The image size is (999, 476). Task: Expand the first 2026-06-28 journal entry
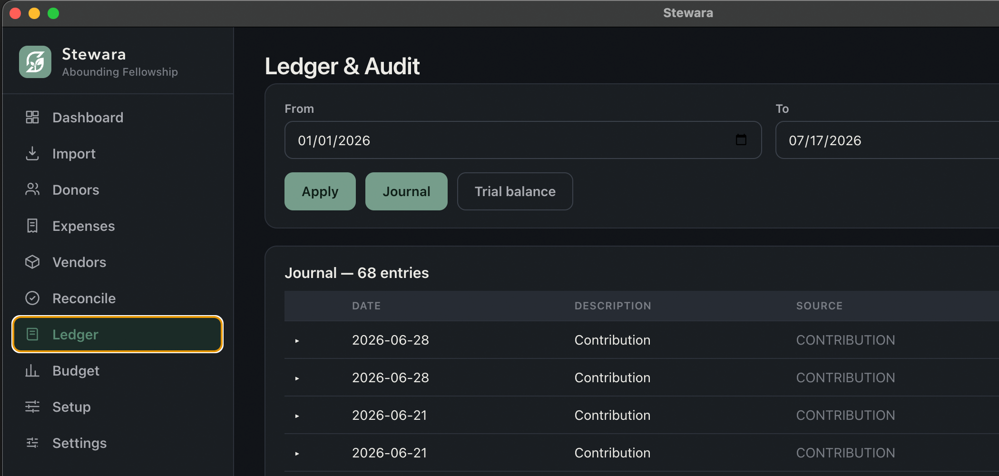tap(297, 341)
